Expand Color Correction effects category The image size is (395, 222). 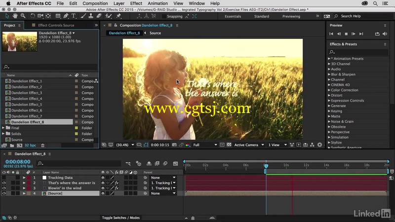click(329, 90)
